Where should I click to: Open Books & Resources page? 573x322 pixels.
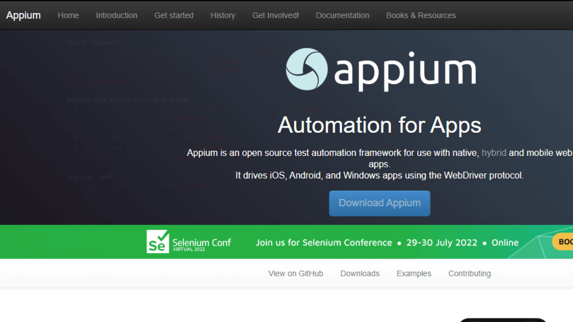coord(421,15)
